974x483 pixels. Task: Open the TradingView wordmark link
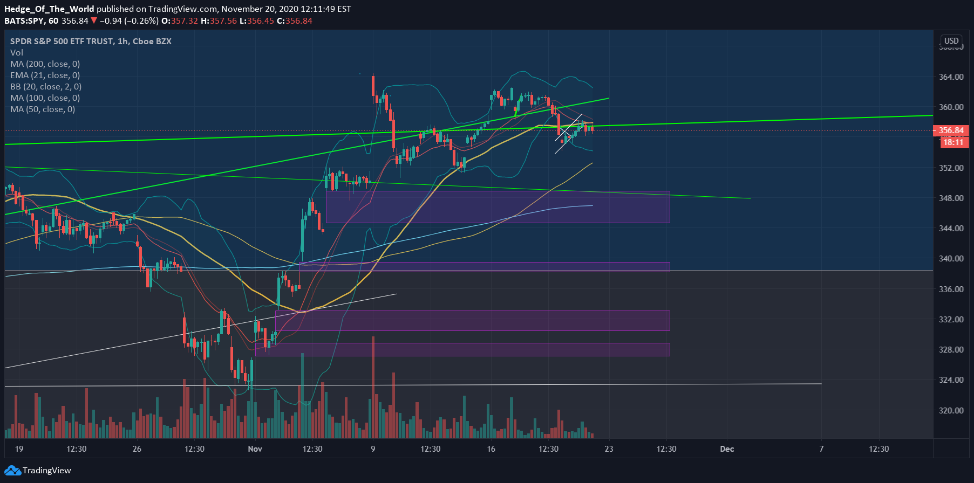click(x=47, y=470)
